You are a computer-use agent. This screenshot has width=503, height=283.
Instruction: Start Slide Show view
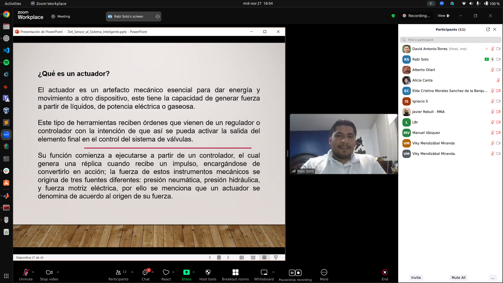tap(276, 258)
